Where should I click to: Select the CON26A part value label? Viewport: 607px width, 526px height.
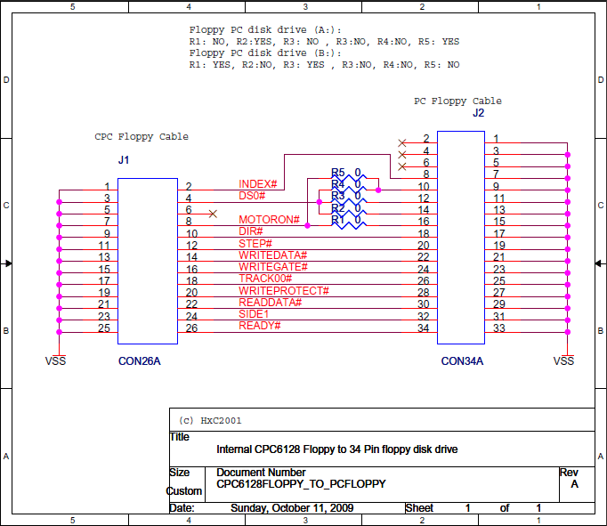point(140,361)
